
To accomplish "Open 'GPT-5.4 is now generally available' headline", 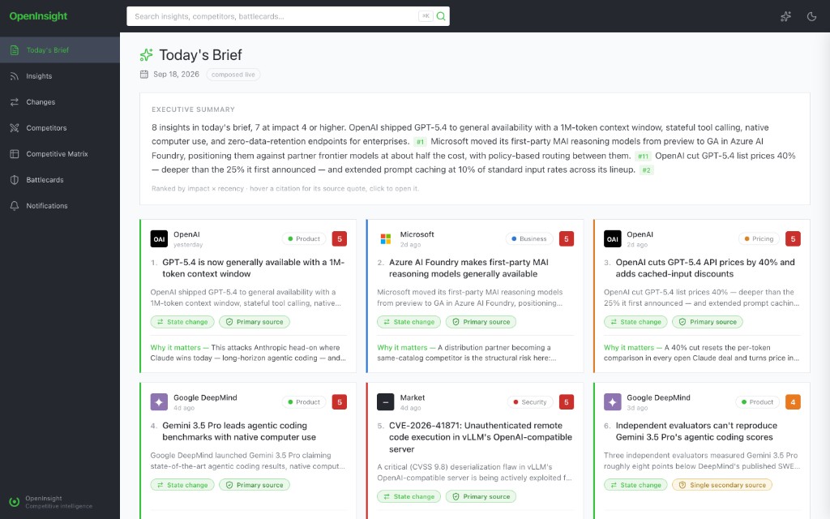I will pos(254,268).
